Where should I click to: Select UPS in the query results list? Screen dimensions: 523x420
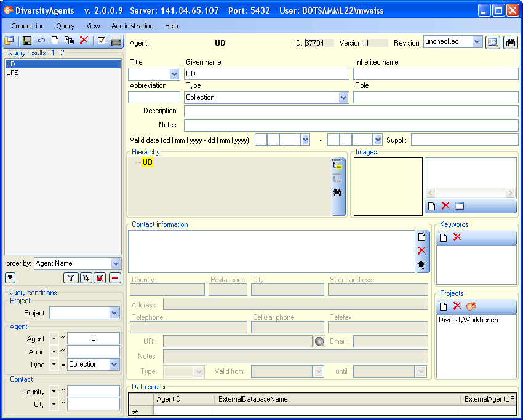(x=12, y=73)
